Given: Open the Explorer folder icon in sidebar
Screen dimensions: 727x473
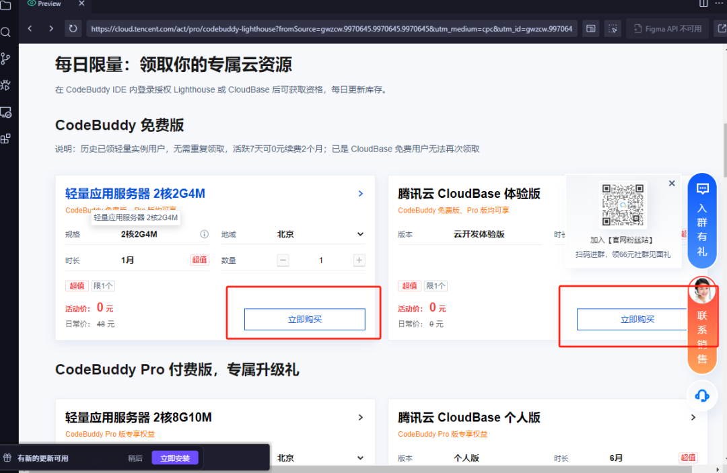Looking at the screenshot, I should tap(5, 5).
